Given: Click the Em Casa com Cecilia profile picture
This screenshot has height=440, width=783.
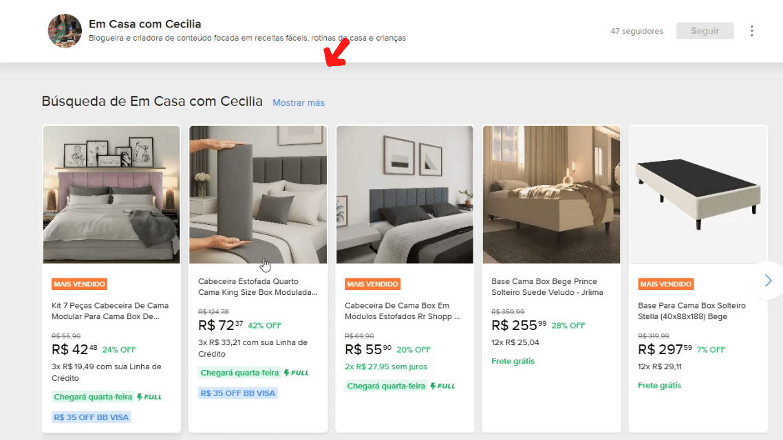Looking at the screenshot, I should pyautogui.click(x=64, y=30).
